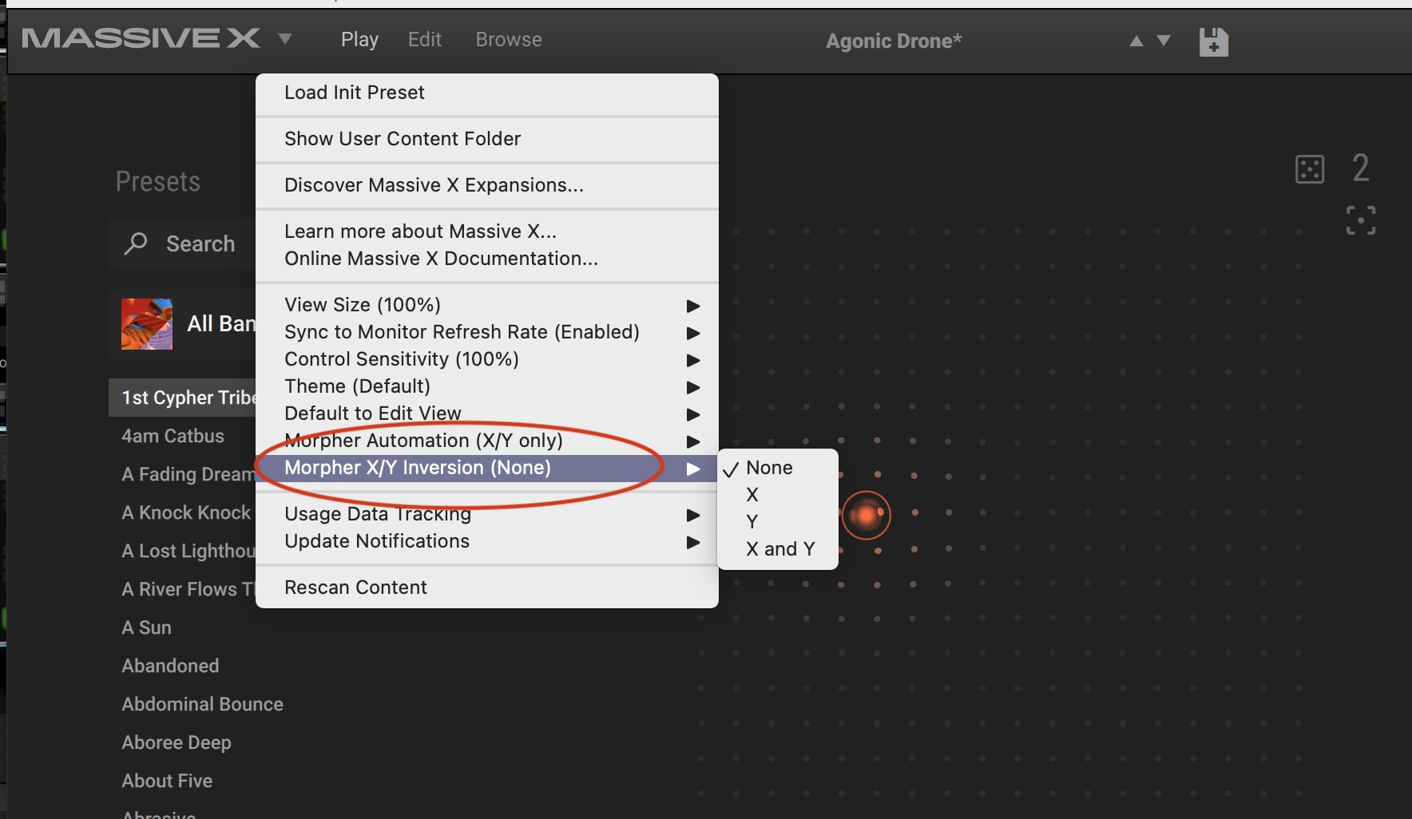Select the A River Flows preset
The image size is (1412, 819).
coord(188,589)
